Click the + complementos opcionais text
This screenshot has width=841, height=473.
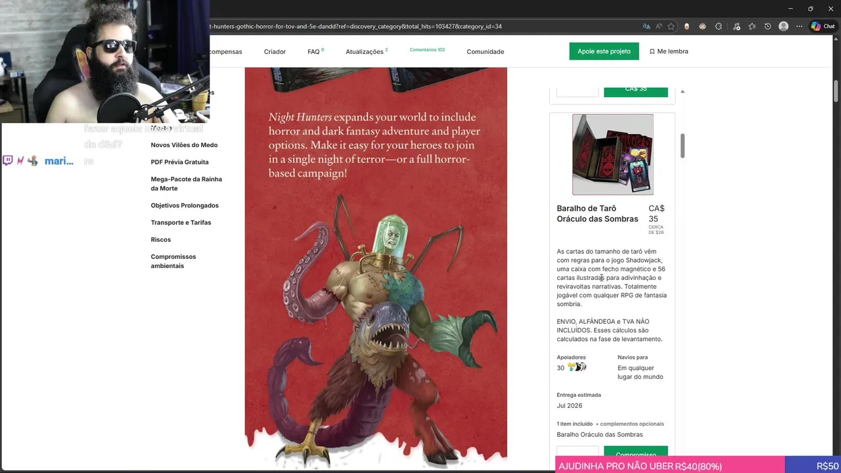pos(629,424)
